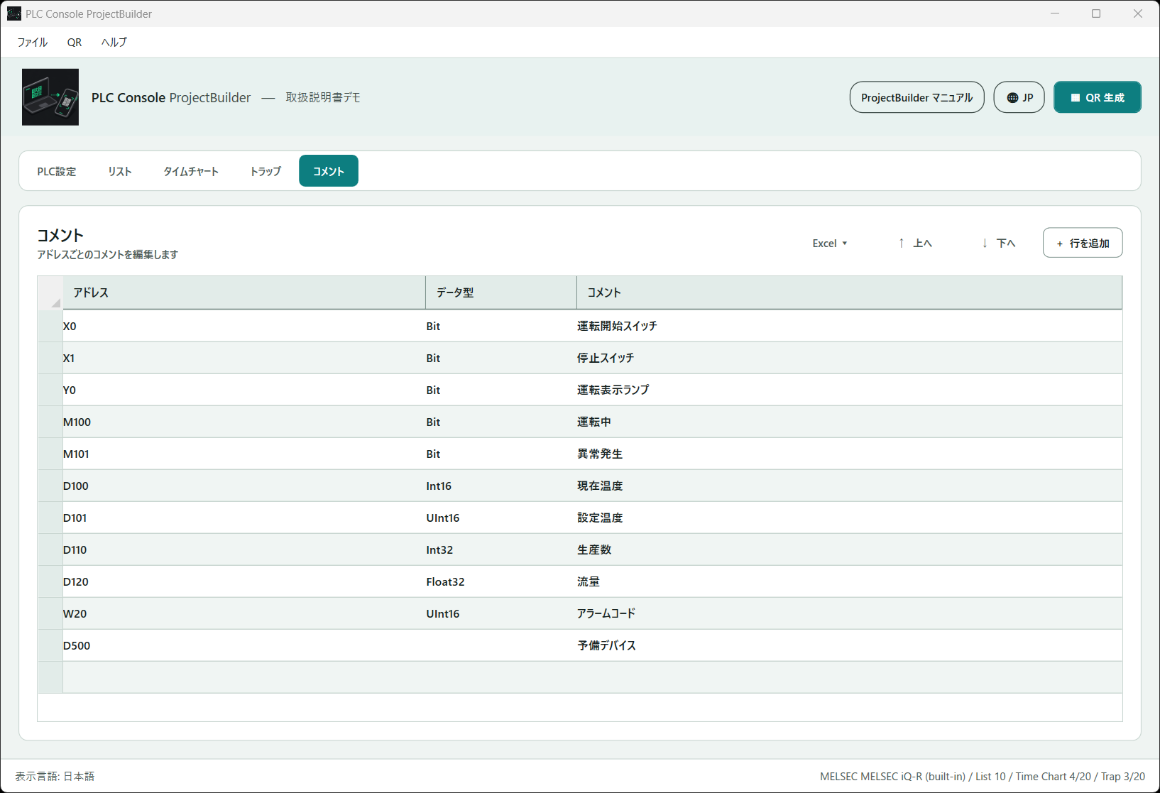Select the comment 停止スイッチ
Image resolution: width=1160 pixels, height=793 pixels.
pyautogui.click(x=850, y=358)
